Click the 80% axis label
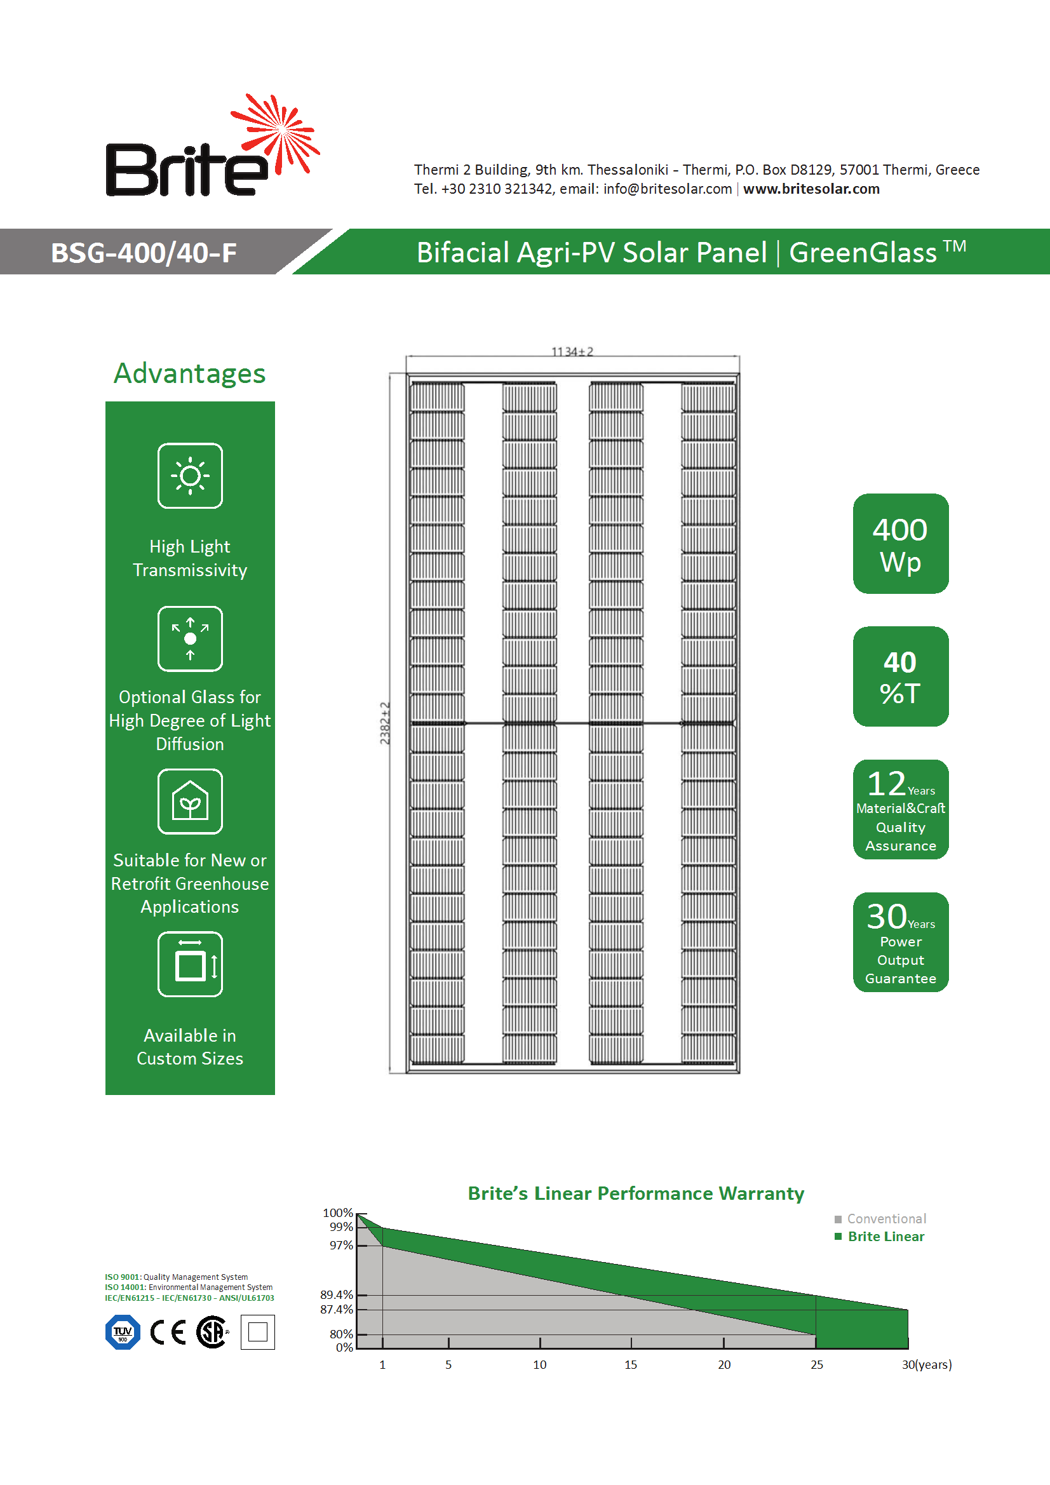Image resolution: width=1050 pixels, height=1485 pixels. [341, 1334]
